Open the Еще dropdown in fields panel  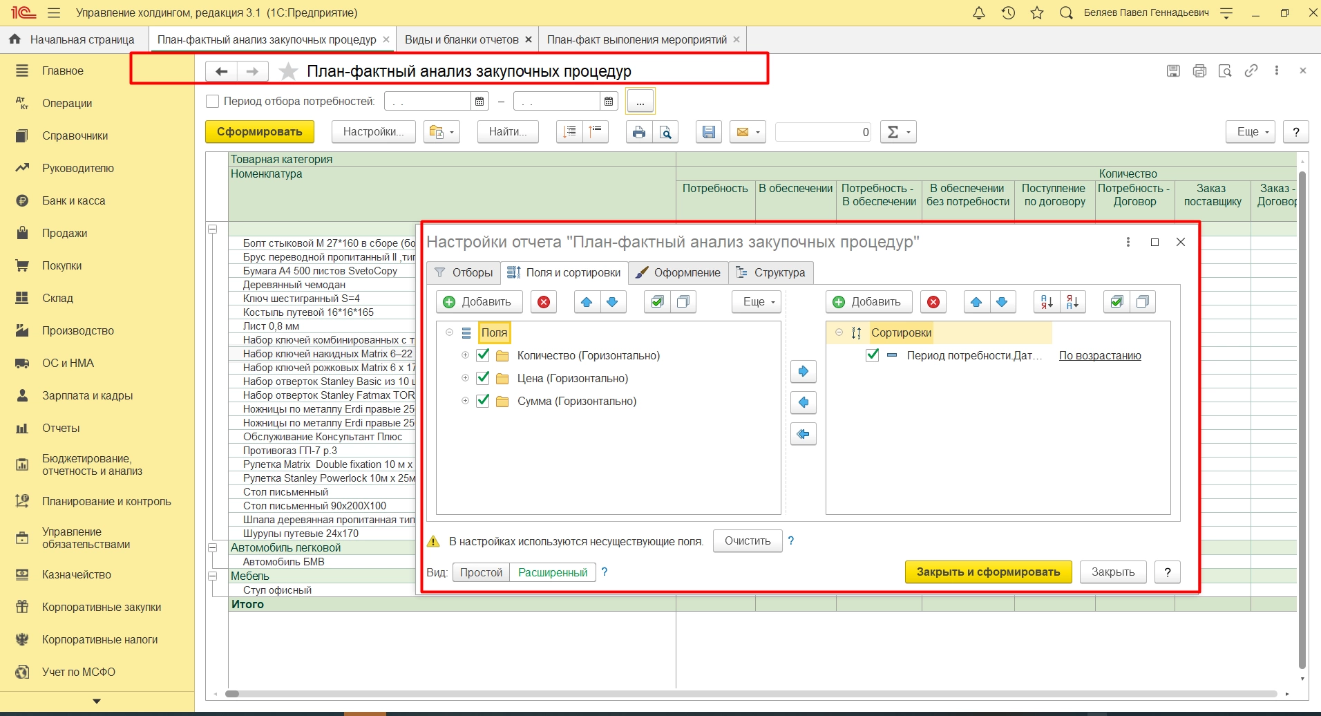[x=758, y=302]
